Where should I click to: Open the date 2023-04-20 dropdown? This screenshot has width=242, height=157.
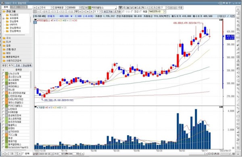click(52, 154)
